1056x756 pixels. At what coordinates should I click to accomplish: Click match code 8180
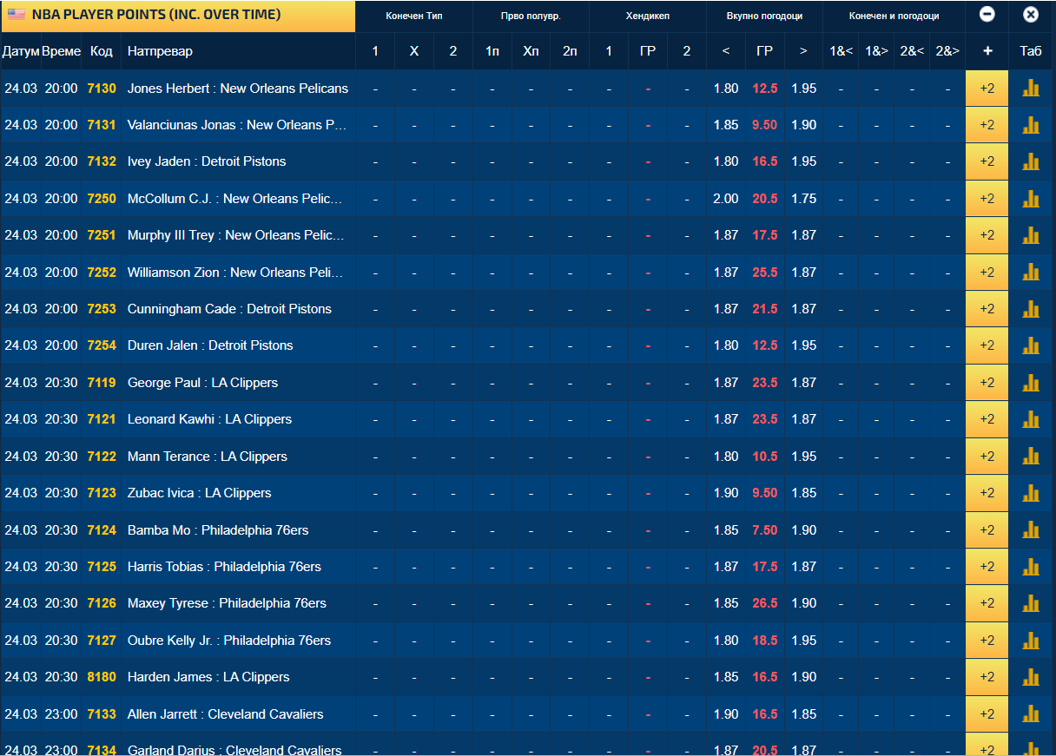click(x=102, y=677)
